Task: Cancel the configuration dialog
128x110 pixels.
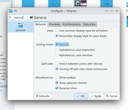Action: pos(112,96)
